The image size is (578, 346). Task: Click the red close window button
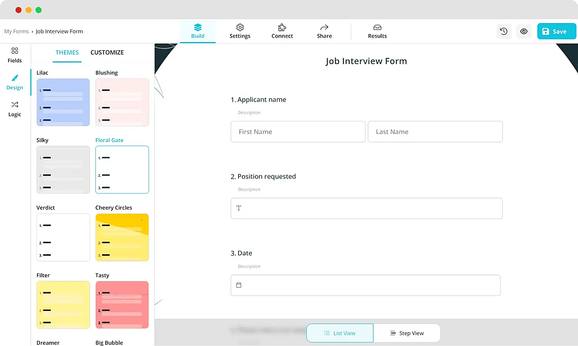[x=18, y=10]
